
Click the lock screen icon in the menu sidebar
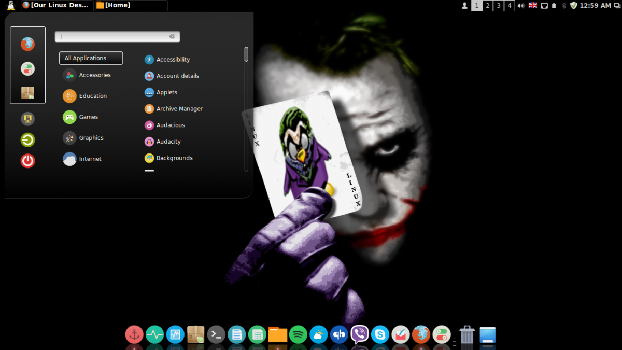coord(27,119)
